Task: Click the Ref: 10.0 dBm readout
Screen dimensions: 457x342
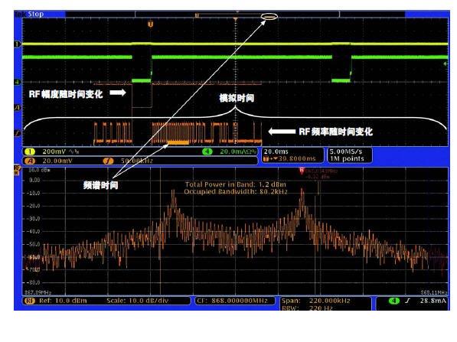Action: pyautogui.click(x=63, y=301)
